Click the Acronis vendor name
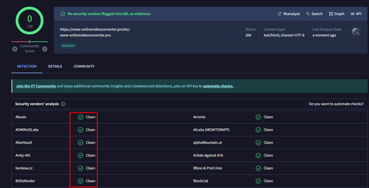 coord(199,117)
